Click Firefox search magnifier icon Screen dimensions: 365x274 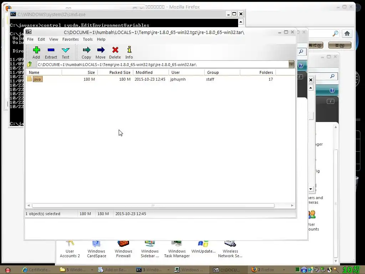point(335,34)
